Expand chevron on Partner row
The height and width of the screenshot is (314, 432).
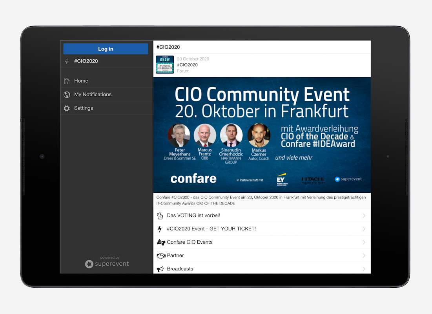pos(364,256)
